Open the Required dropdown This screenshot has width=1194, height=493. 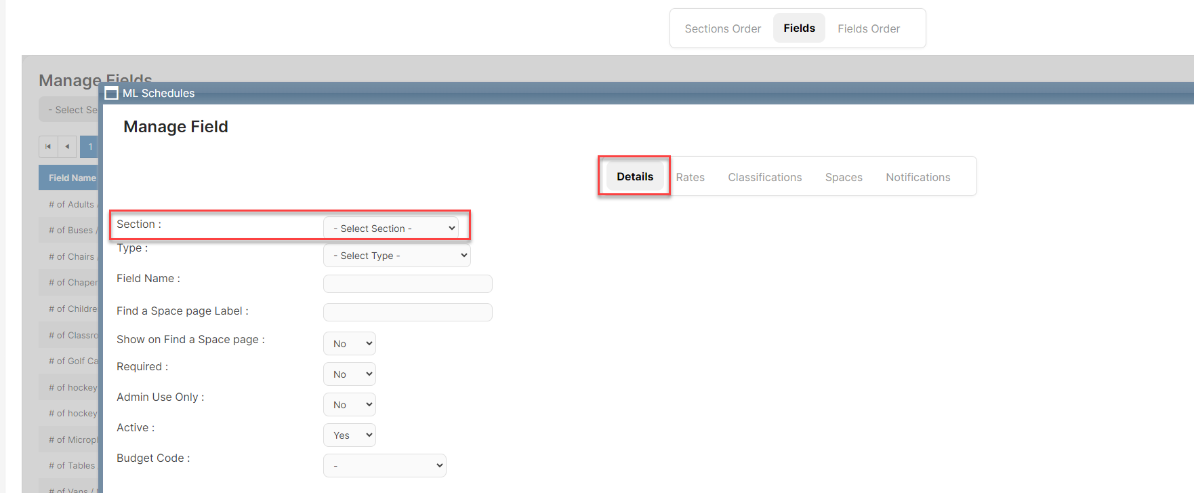coord(350,374)
